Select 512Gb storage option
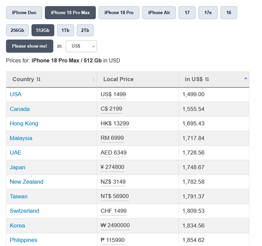Viewport: 262px width, 246px height. [x=43, y=30]
